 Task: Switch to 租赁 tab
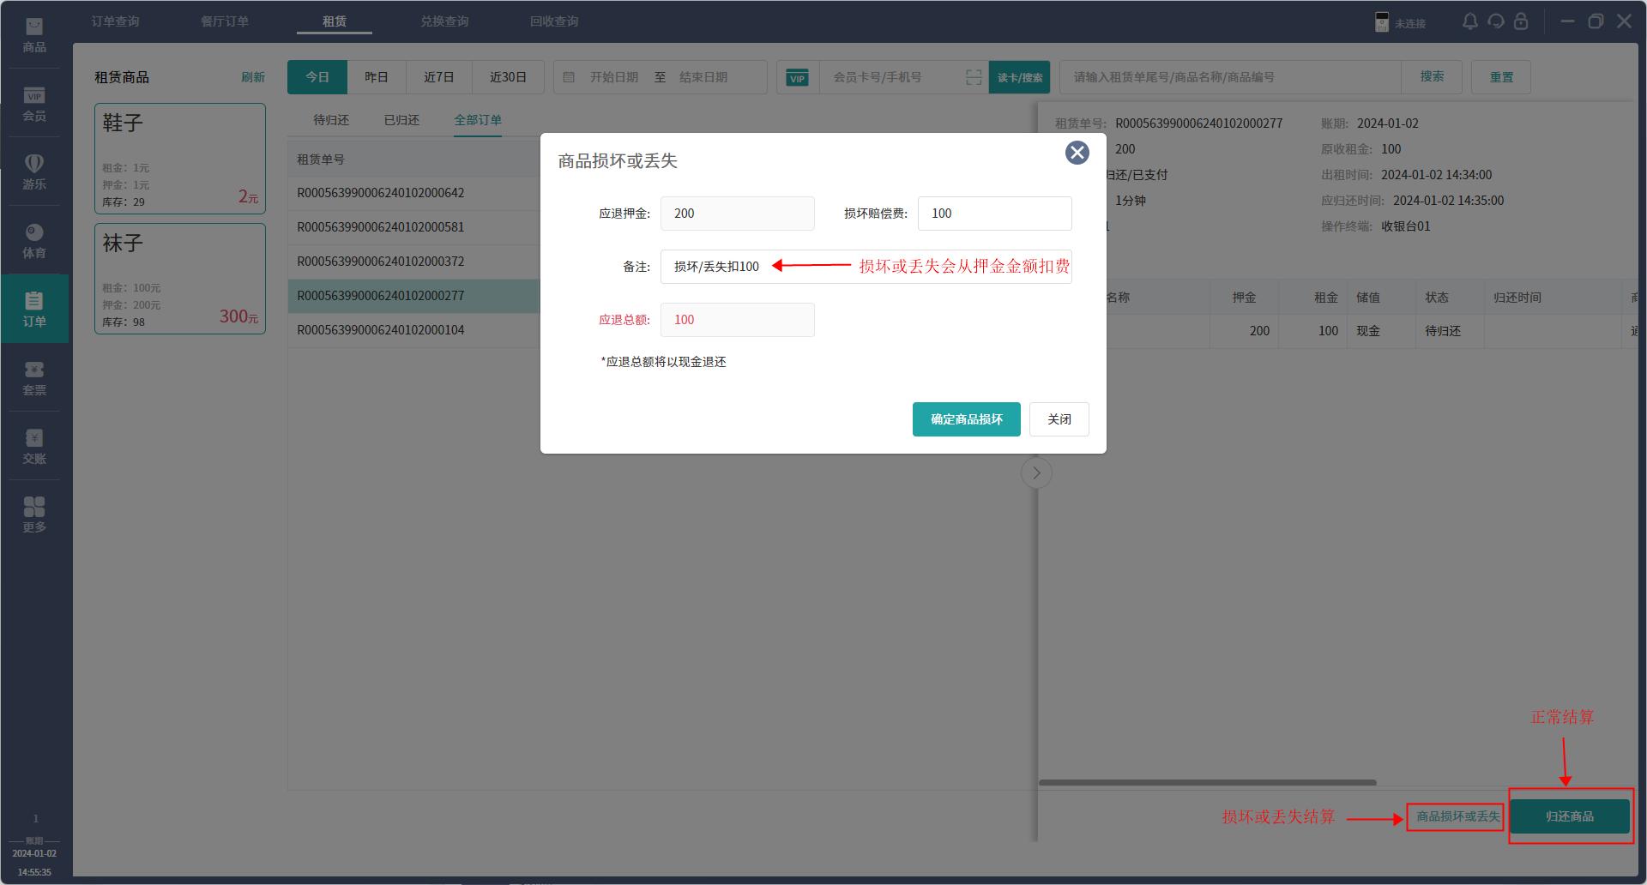pos(335,21)
